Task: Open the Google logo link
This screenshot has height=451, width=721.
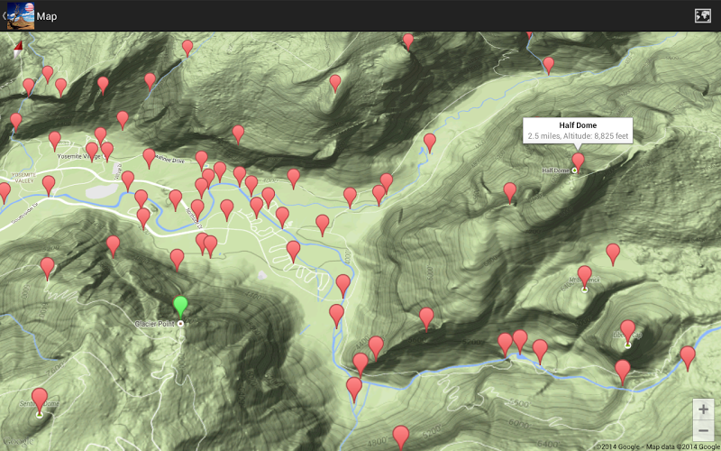Action: point(17,441)
